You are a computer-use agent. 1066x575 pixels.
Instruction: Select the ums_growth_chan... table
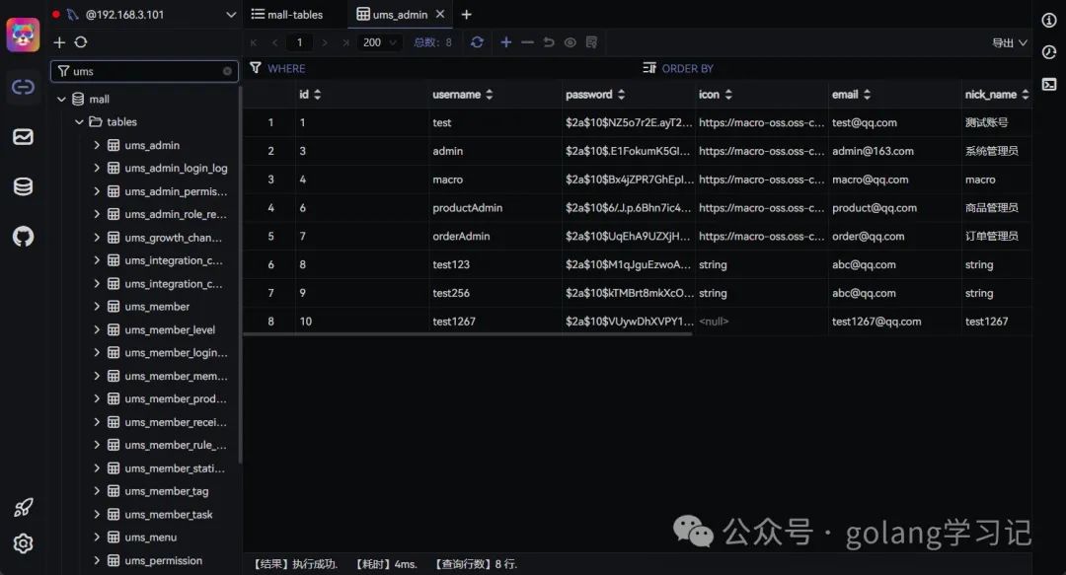pyautogui.click(x=174, y=238)
